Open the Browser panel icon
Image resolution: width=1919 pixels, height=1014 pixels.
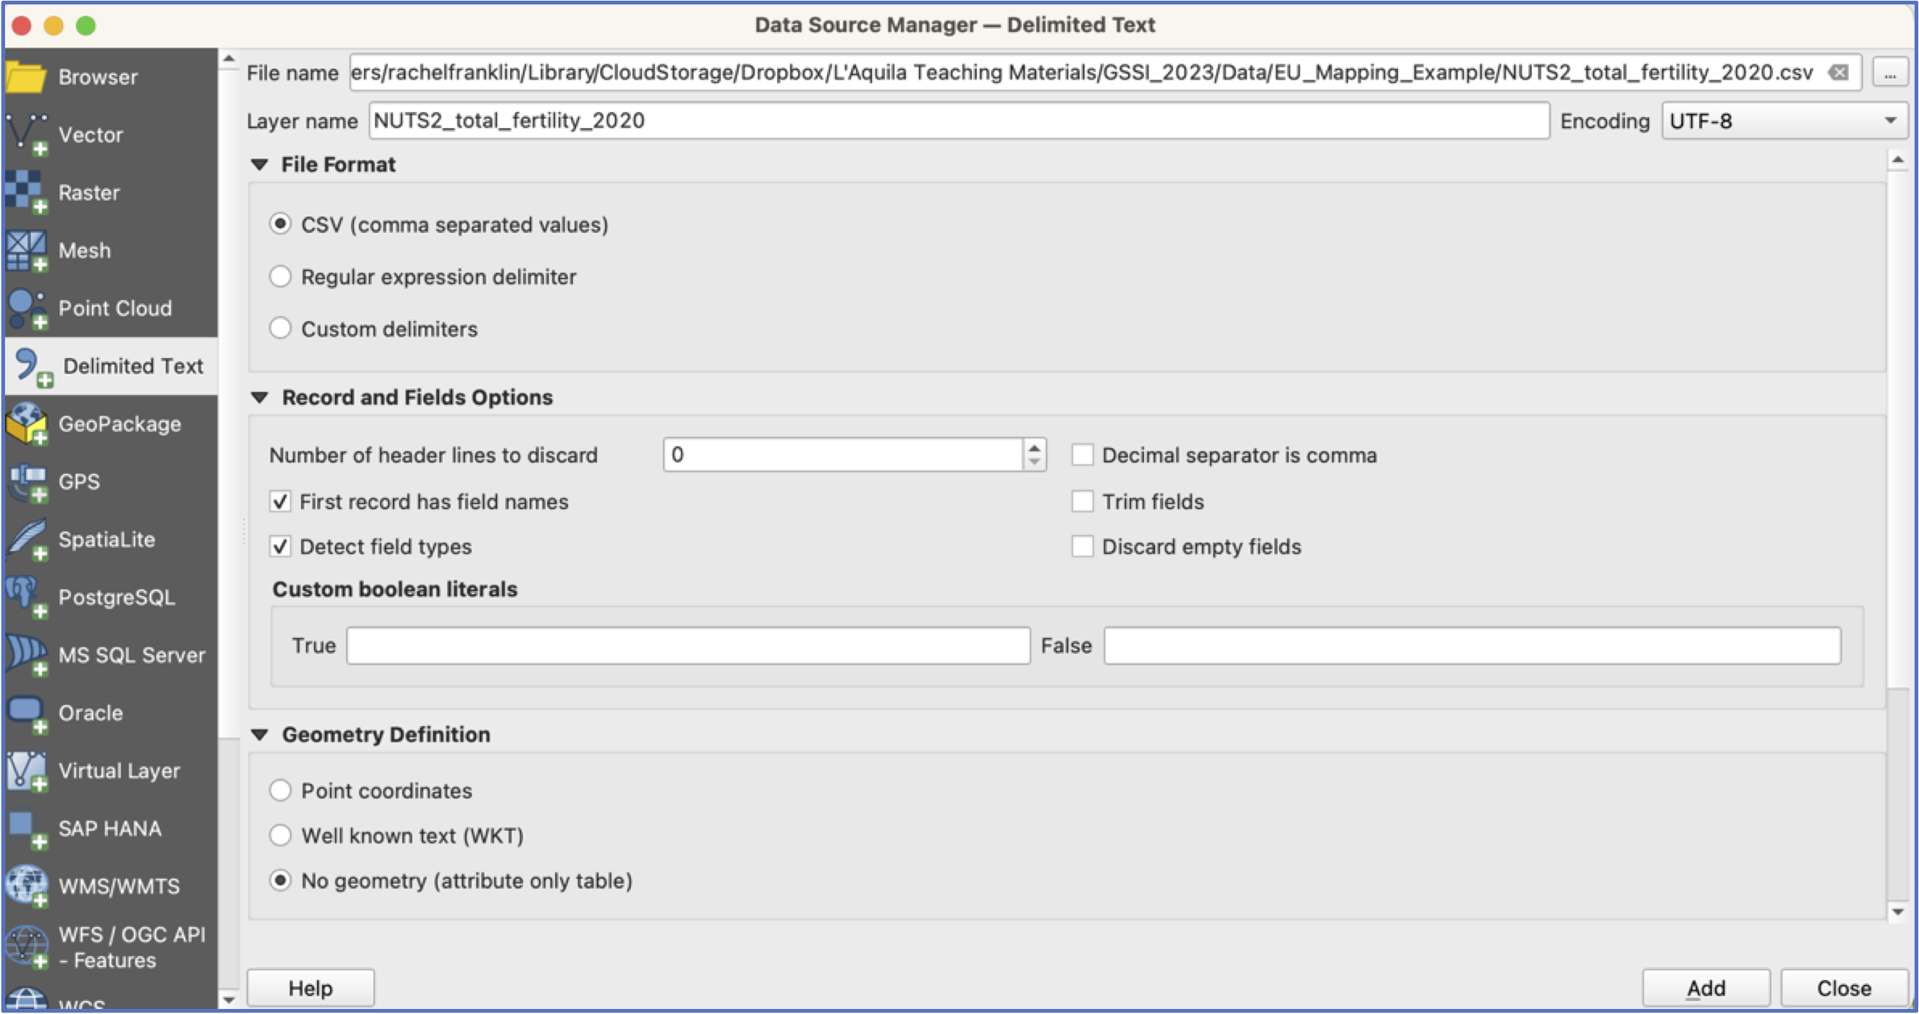(26, 77)
